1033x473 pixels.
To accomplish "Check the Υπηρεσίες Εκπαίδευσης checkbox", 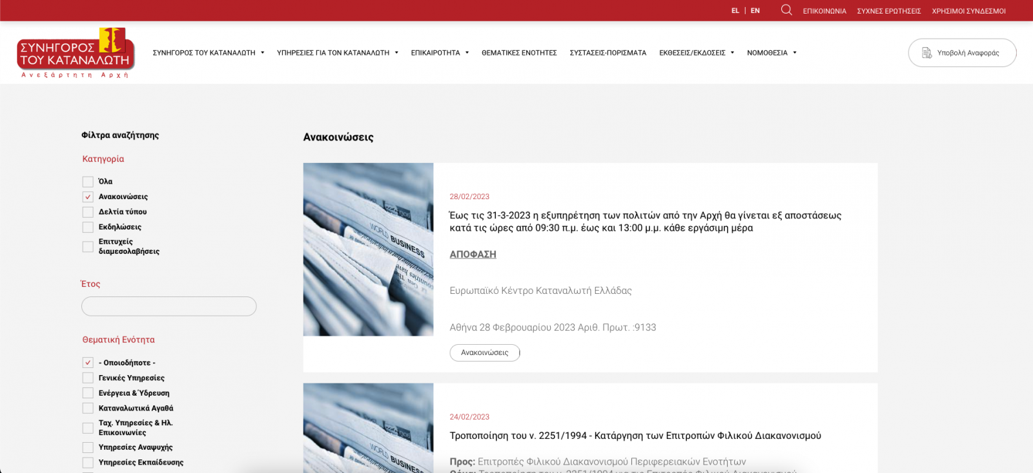I will [x=88, y=463].
